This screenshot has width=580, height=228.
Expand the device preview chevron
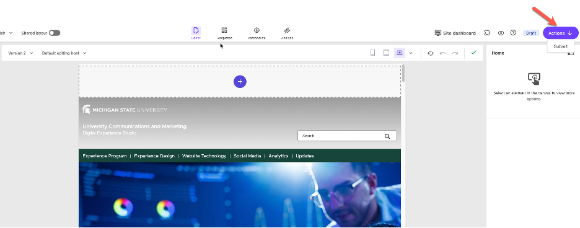[411, 53]
